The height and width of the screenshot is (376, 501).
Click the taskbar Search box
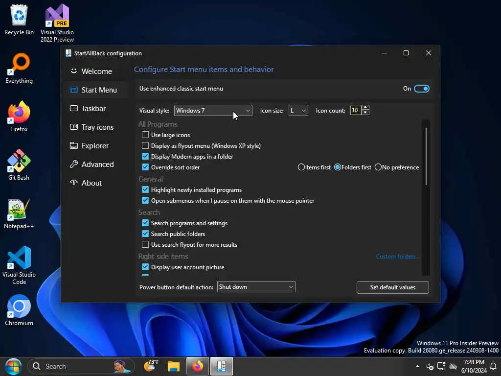tap(81, 366)
